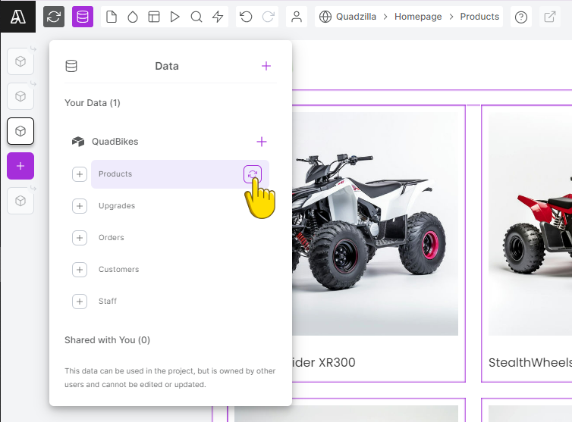Click the Shared with You (0) heading

tap(107, 340)
